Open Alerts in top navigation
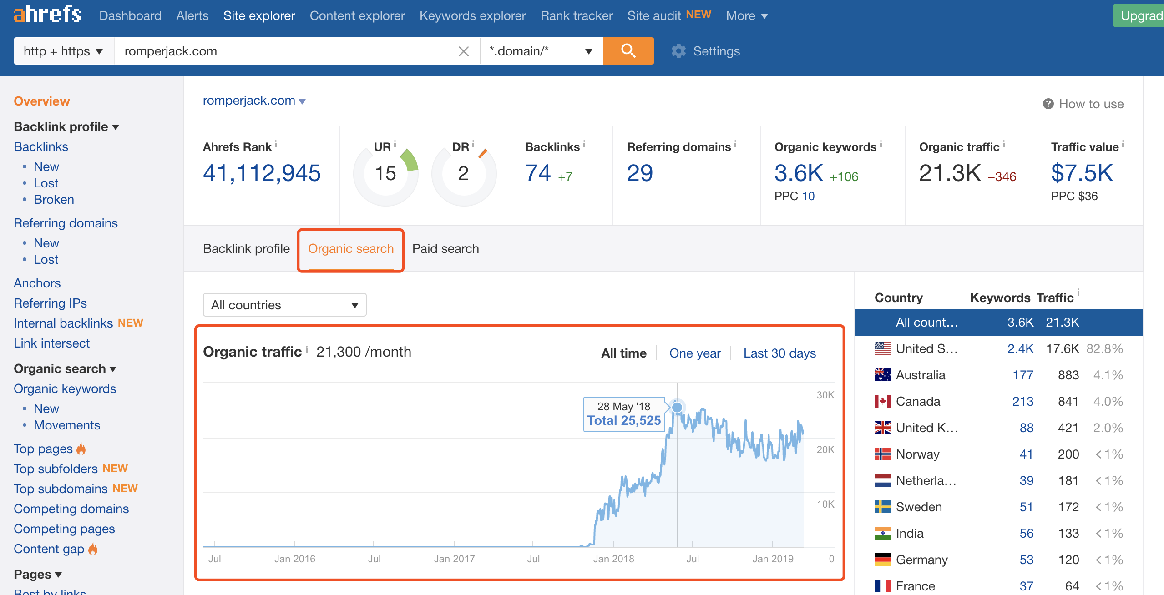 tap(192, 15)
